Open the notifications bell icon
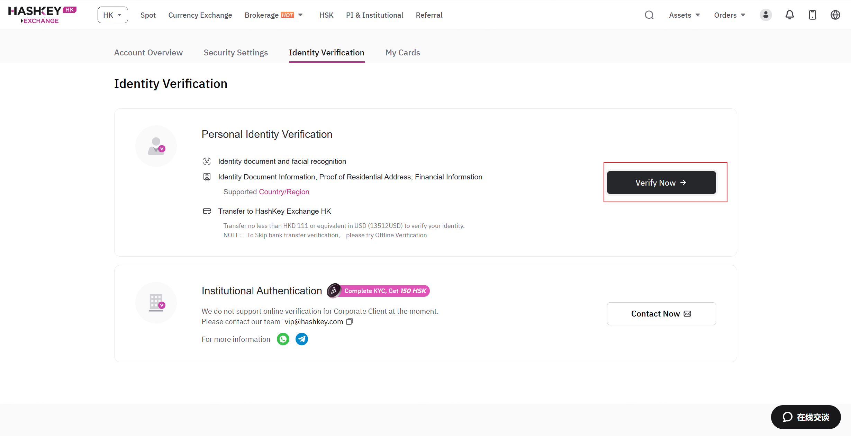851x436 pixels. pos(789,15)
